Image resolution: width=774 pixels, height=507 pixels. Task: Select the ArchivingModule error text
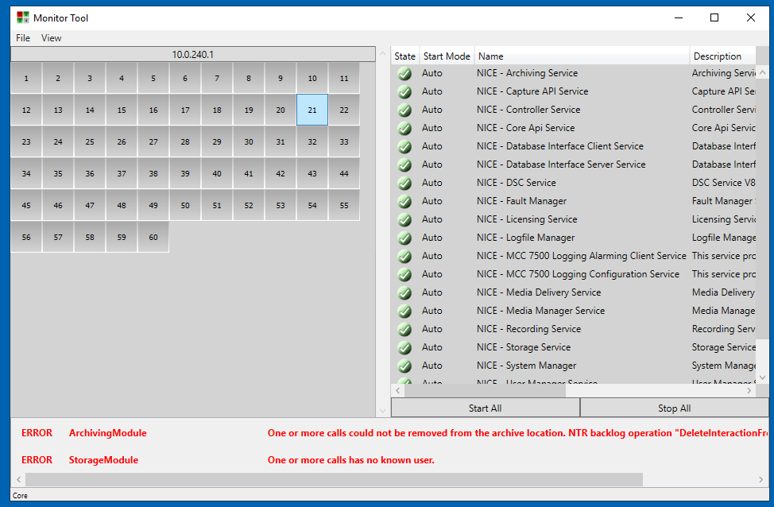pyautogui.click(x=107, y=433)
